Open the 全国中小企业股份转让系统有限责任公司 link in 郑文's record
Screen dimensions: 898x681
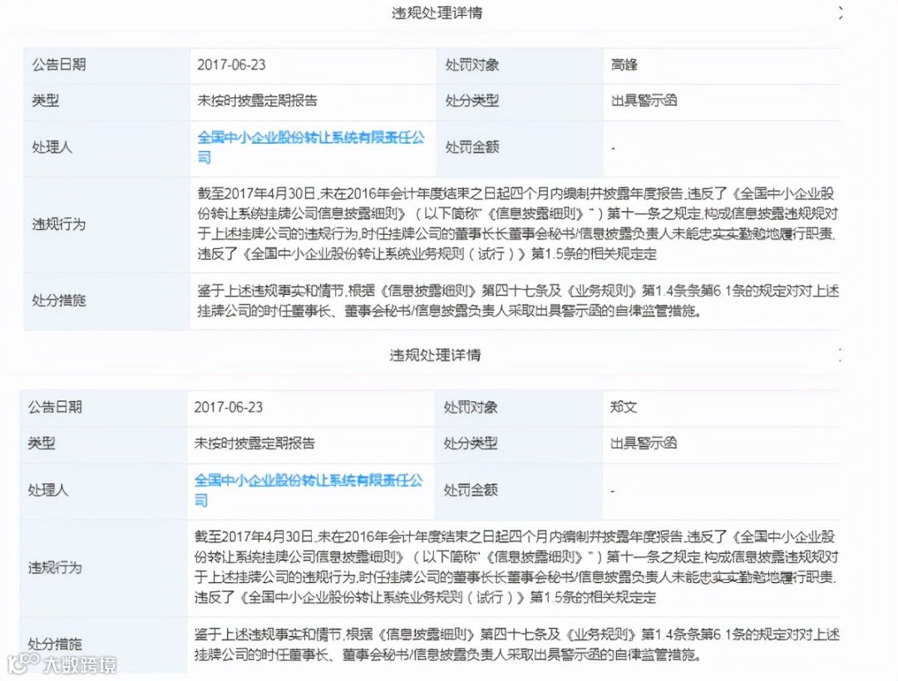[x=308, y=490]
